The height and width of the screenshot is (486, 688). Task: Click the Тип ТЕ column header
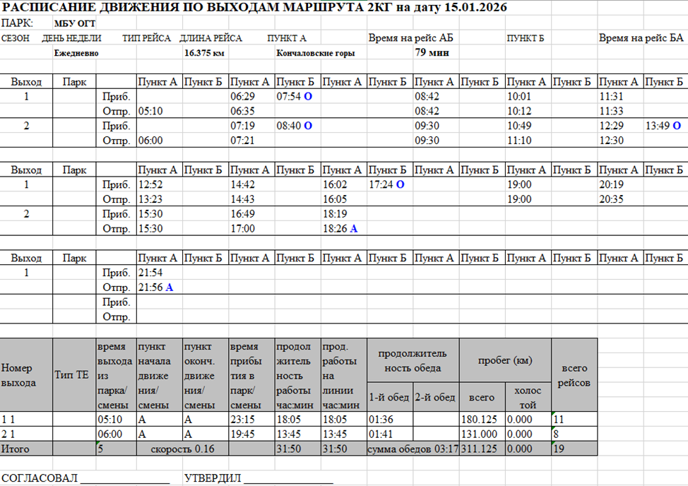coord(74,374)
